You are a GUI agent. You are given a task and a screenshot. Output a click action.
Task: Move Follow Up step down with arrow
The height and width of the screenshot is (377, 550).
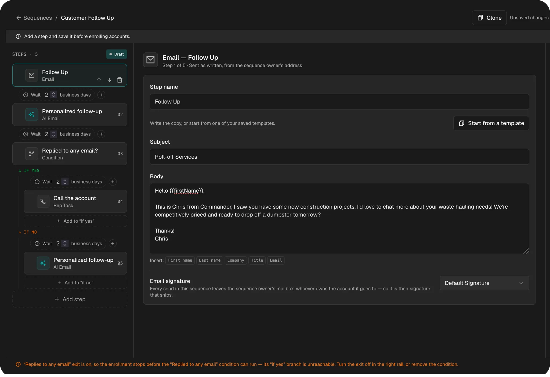coord(109,80)
